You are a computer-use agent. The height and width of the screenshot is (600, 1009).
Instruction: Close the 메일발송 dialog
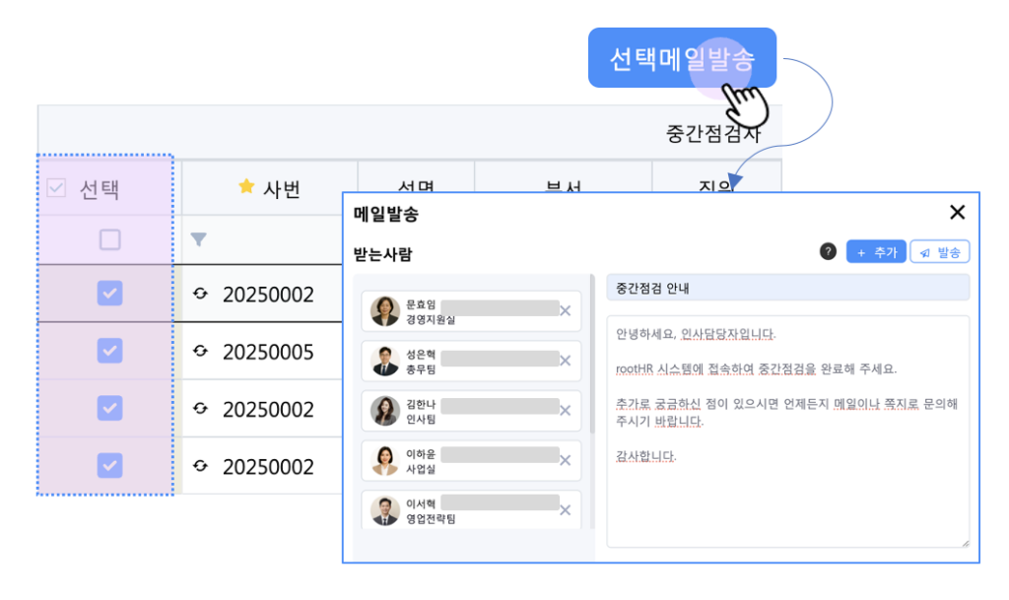(x=957, y=213)
